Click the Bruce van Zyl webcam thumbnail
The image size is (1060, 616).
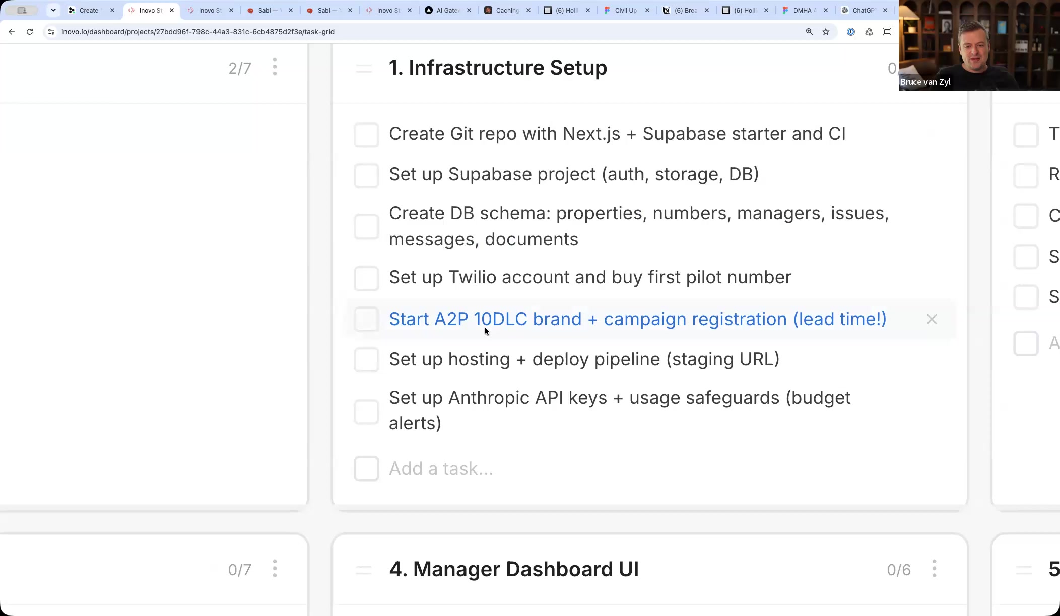(x=979, y=45)
